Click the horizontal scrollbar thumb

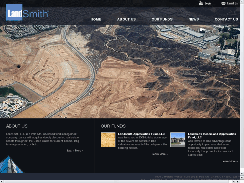116,181
